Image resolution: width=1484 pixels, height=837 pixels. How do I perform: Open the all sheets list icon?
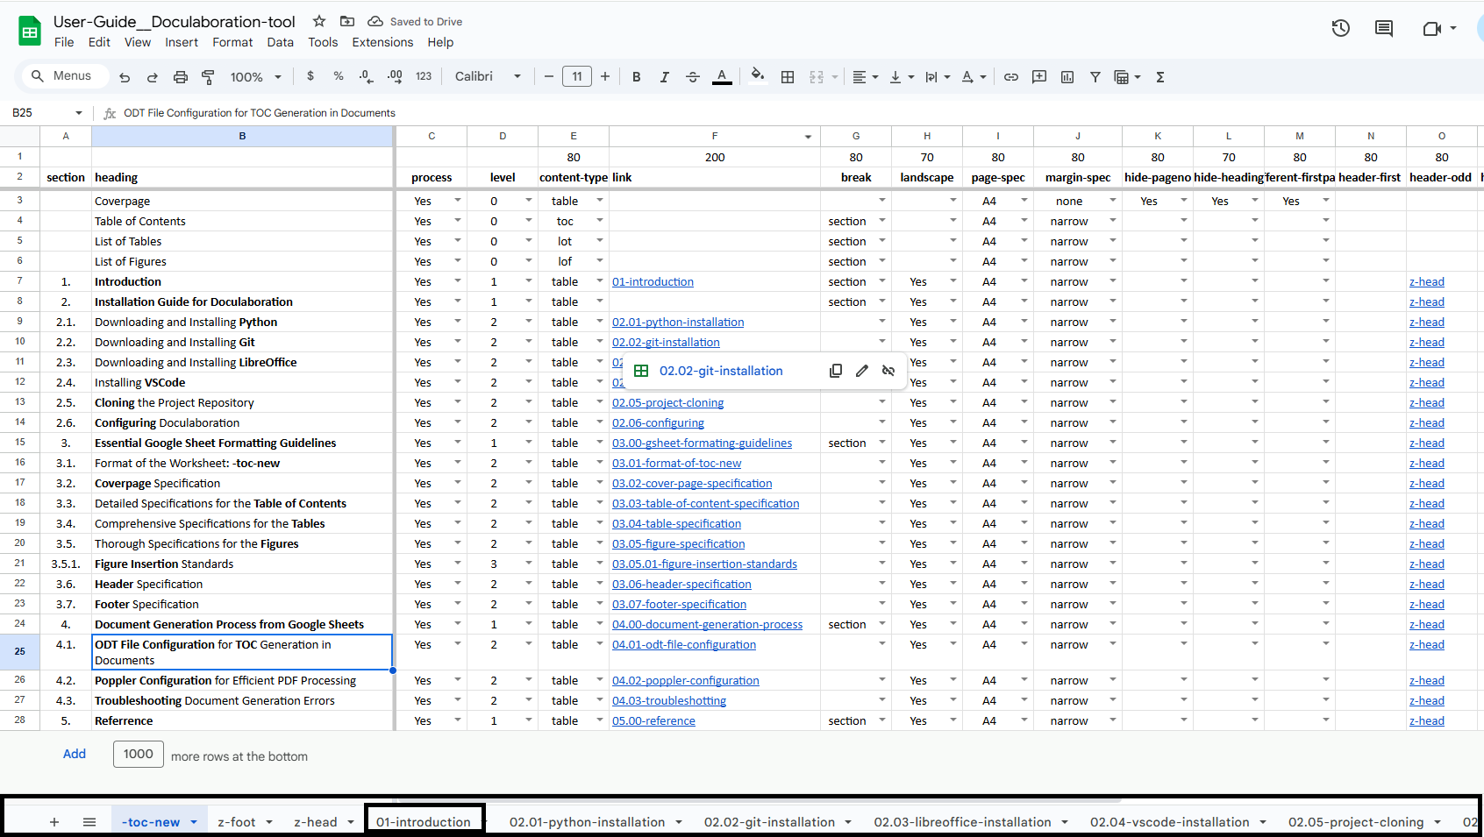tap(89, 822)
